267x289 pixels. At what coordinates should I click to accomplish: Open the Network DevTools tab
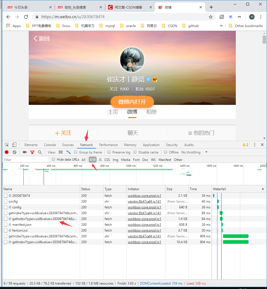(x=86, y=145)
